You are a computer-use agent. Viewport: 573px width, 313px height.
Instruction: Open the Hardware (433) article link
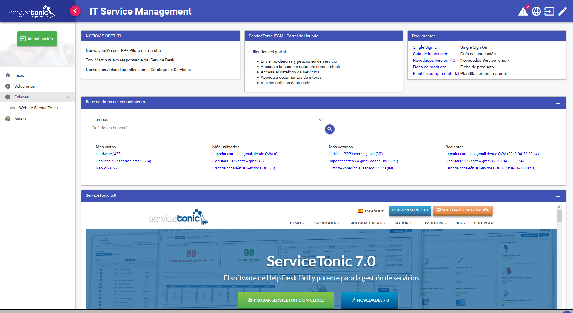(109, 154)
